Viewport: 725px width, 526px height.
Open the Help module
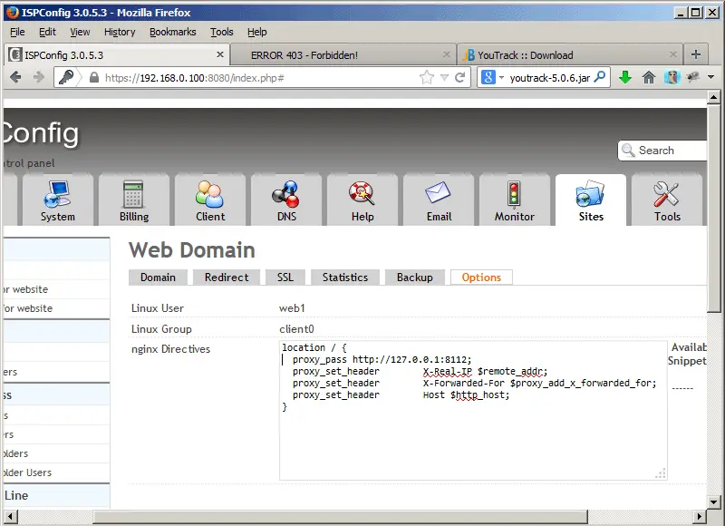(362, 200)
